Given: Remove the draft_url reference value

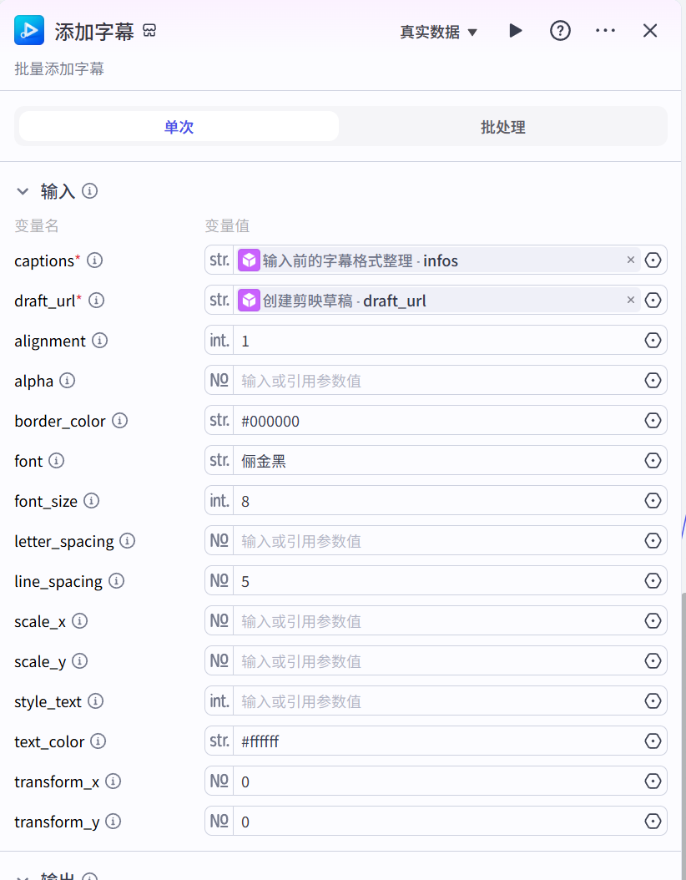Looking at the screenshot, I should 630,301.
